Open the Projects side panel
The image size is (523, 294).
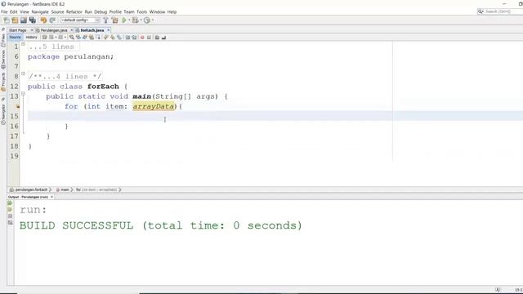tap(3, 82)
